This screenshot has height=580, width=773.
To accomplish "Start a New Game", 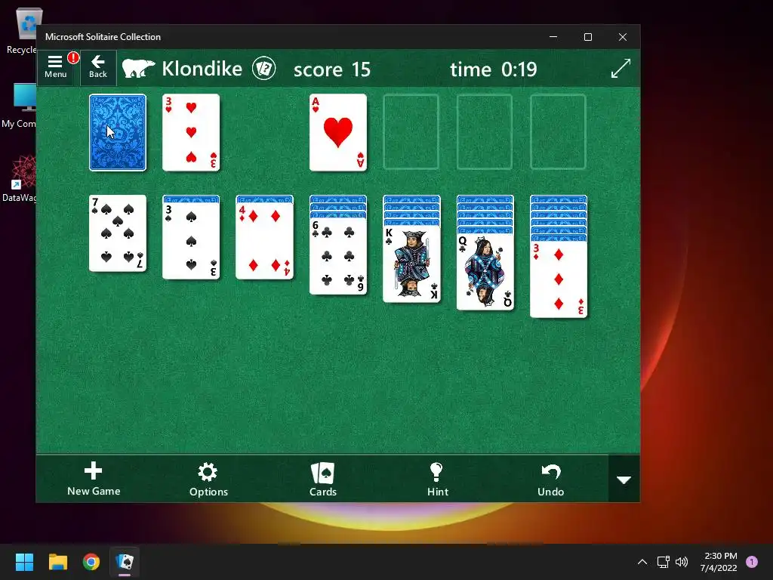I will coord(94,479).
